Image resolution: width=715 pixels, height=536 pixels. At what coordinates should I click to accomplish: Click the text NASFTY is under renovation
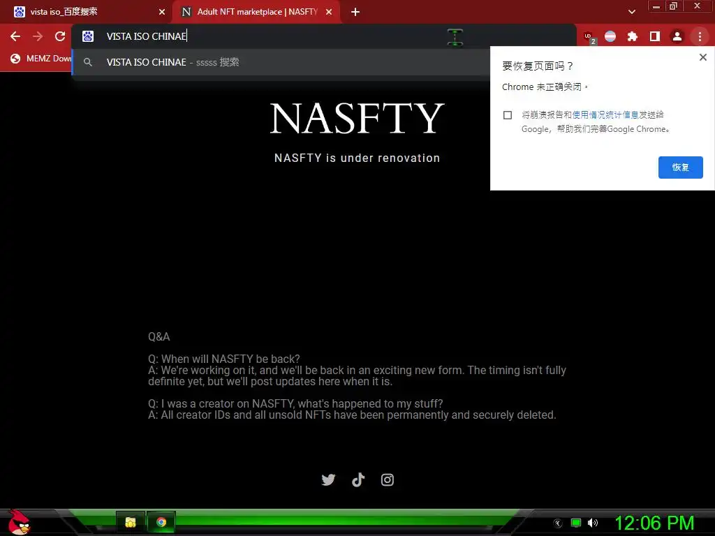(x=357, y=158)
